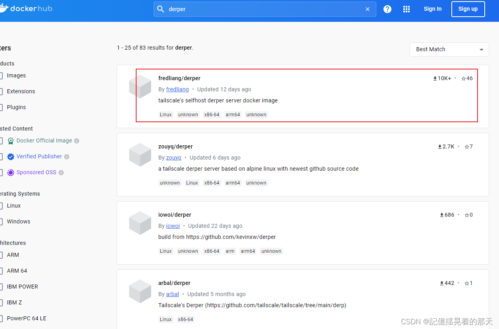Open the fredliang/derper repository title
Screen dimensions: 499x329
[179, 78]
